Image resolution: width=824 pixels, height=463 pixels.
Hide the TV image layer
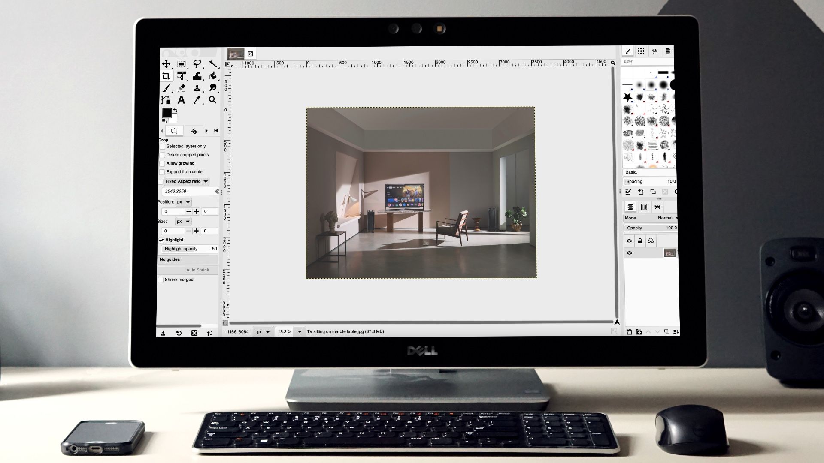[x=630, y=253]
